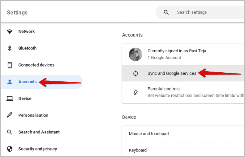This screenshot has width=245, height=157.
Task: Open Sync and Google services
Action: 183,73
